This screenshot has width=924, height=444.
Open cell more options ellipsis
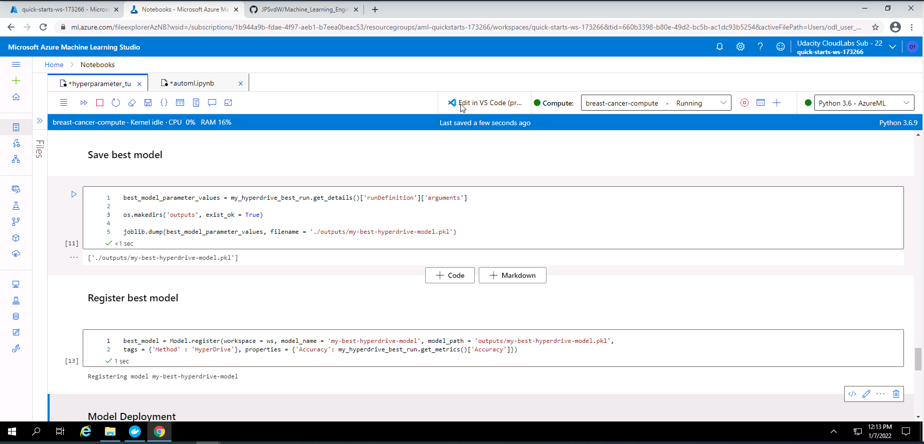point(880,394)
